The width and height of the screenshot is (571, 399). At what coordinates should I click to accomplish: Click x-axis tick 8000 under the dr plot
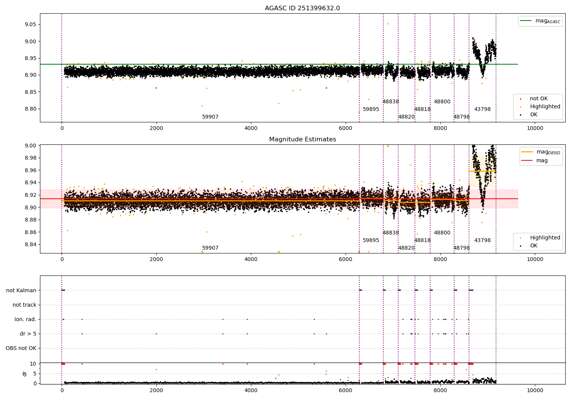[440, 391]
